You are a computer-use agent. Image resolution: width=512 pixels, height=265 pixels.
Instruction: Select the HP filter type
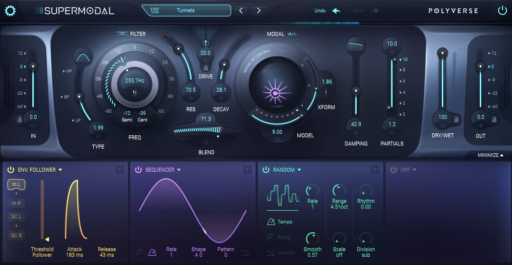pos(69,71)
